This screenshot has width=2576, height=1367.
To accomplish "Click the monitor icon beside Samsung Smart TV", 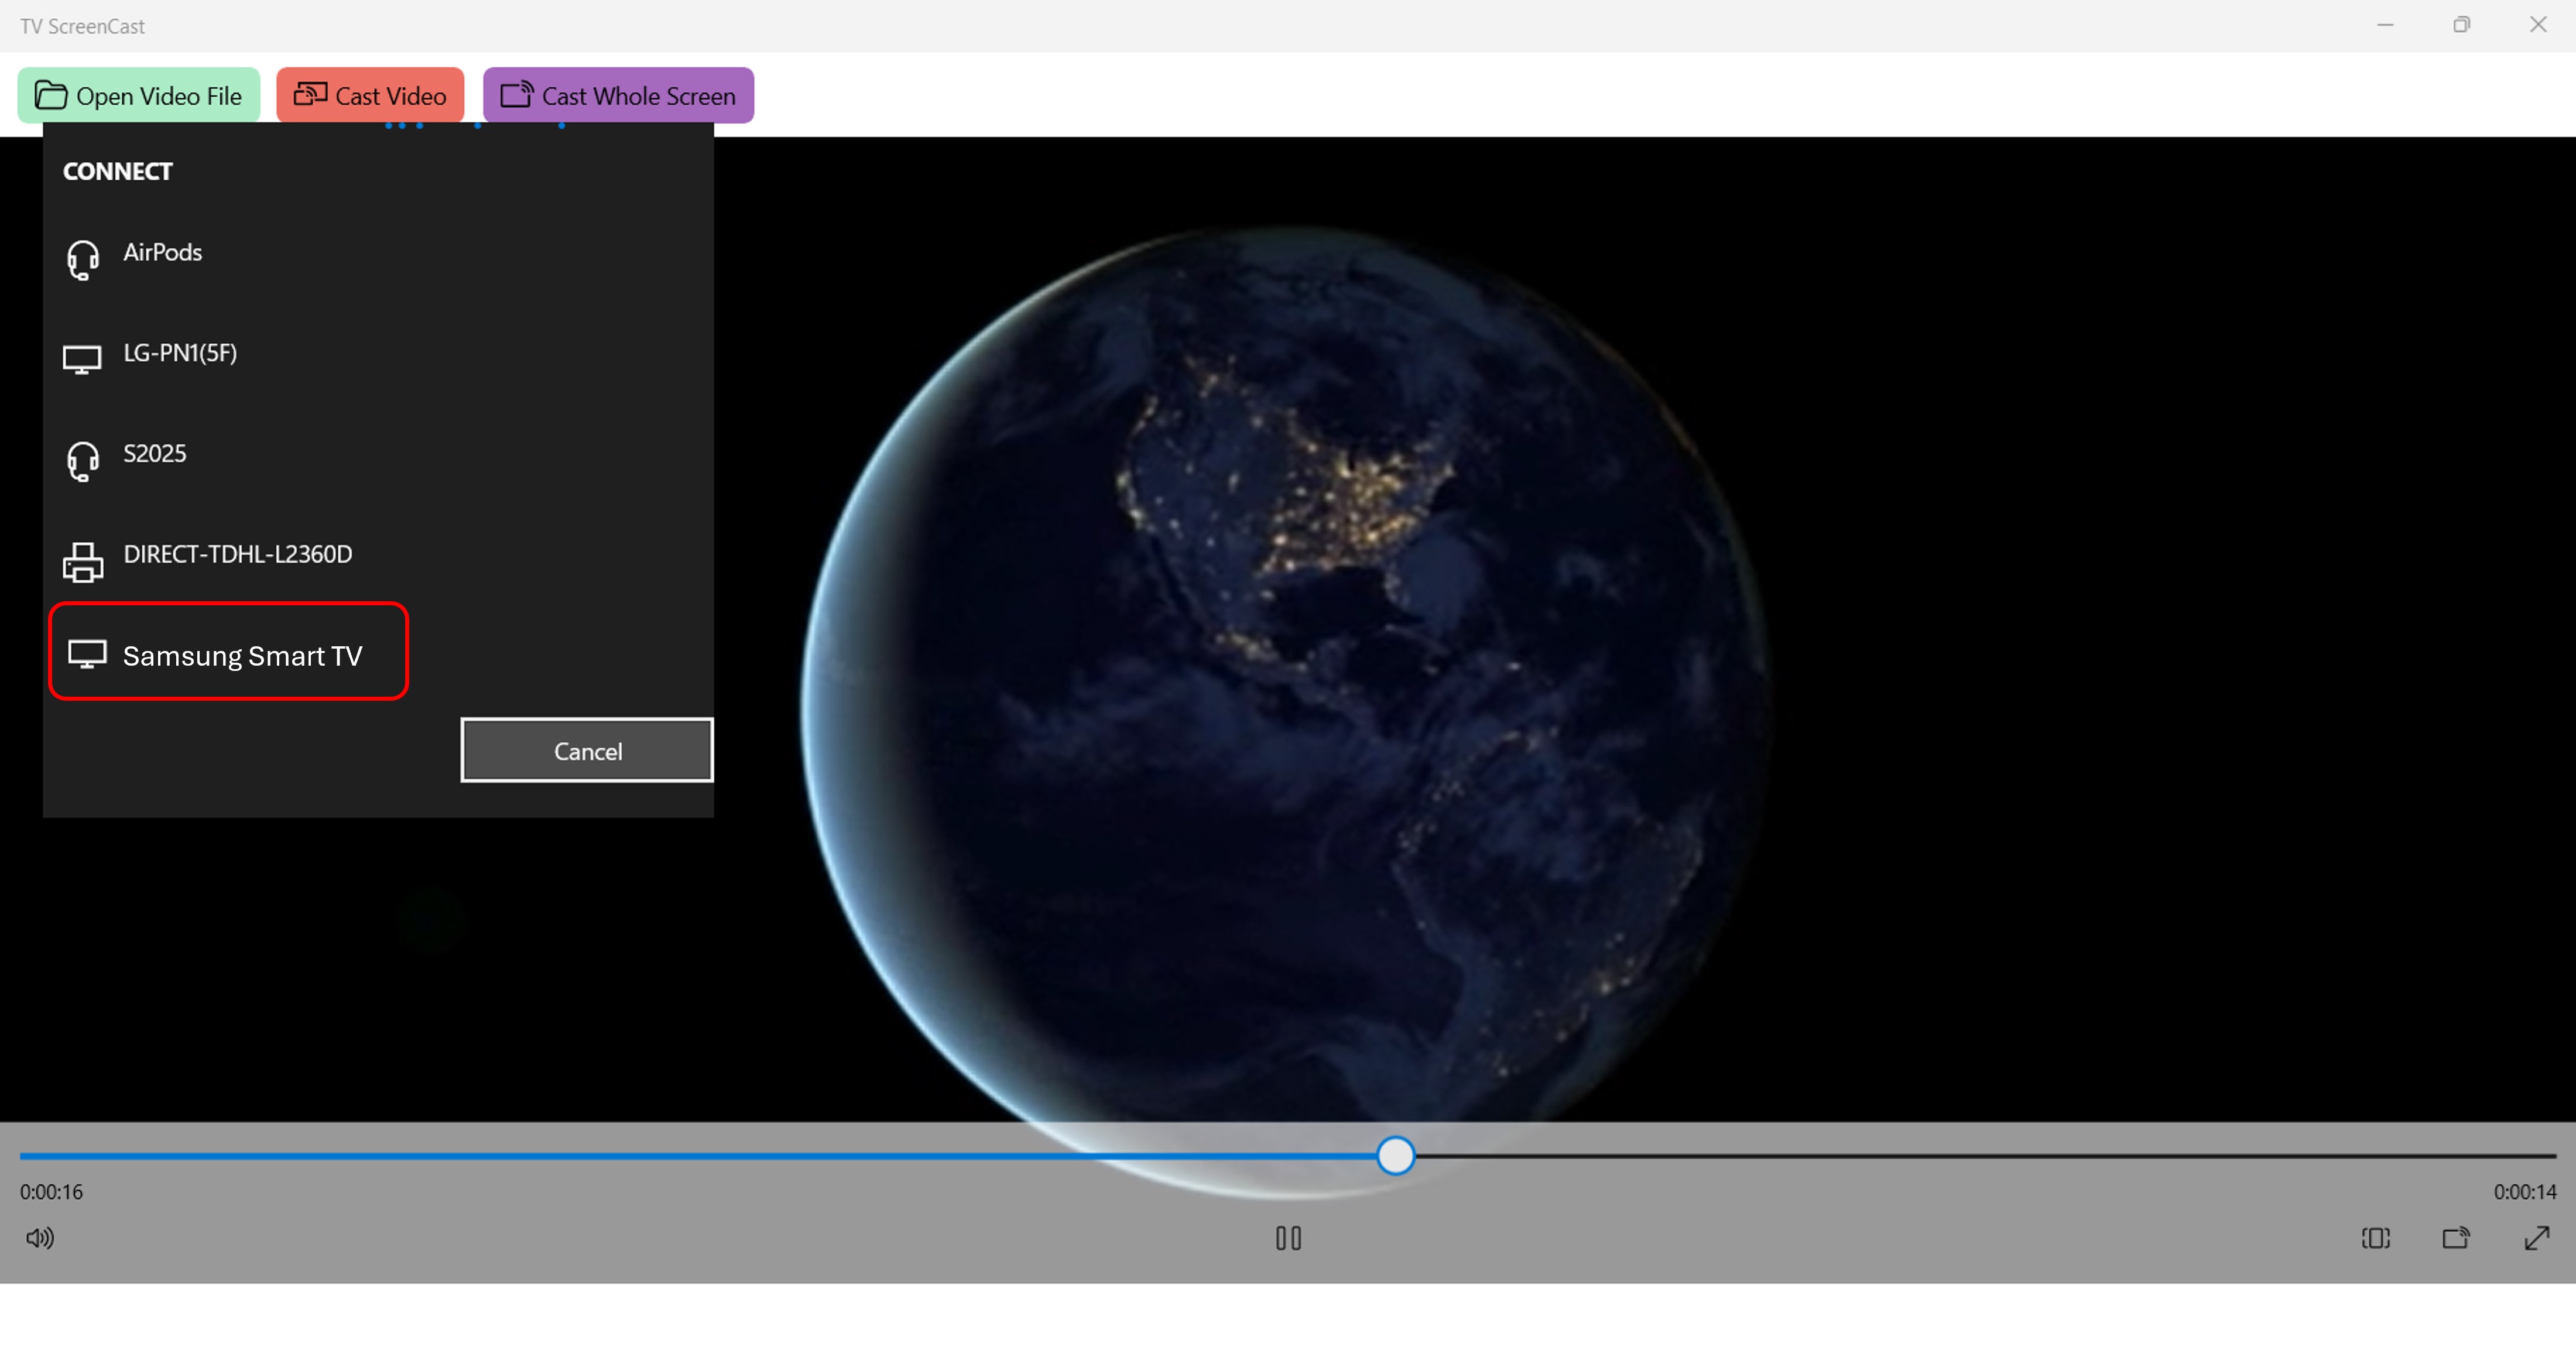I will [x=89, y=653].
